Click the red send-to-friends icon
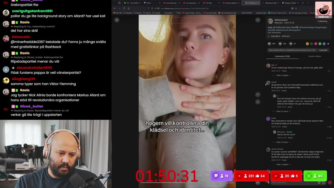The height and width of the screenshot is (188, 334). click(316, 44)
